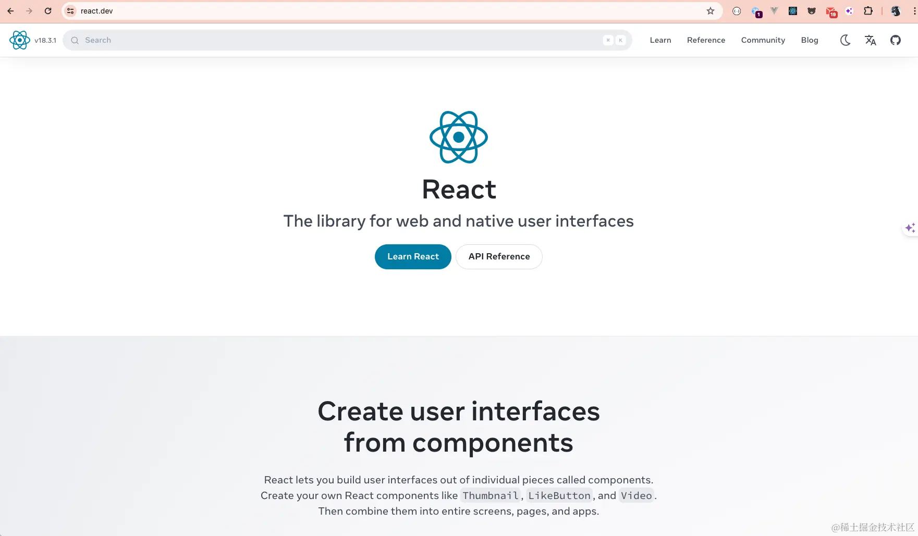Click the Thumbnail code term
The height and width of the screenshot is (536, 918).
pos(491,495)
